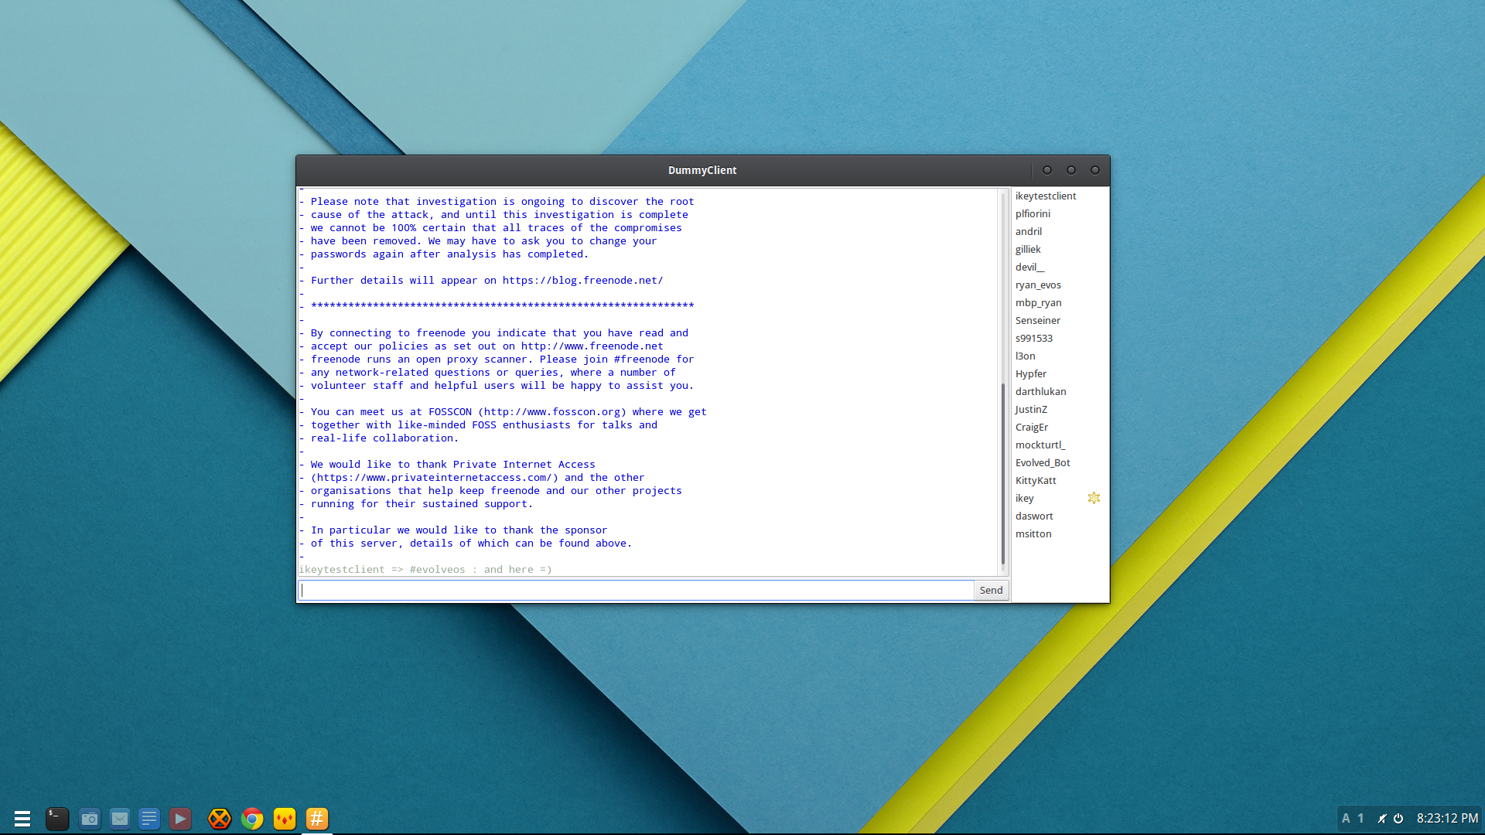
Task: Click the privateinternetaccess.com URL text
Action: pyautogui.click(x=434, y=478)
